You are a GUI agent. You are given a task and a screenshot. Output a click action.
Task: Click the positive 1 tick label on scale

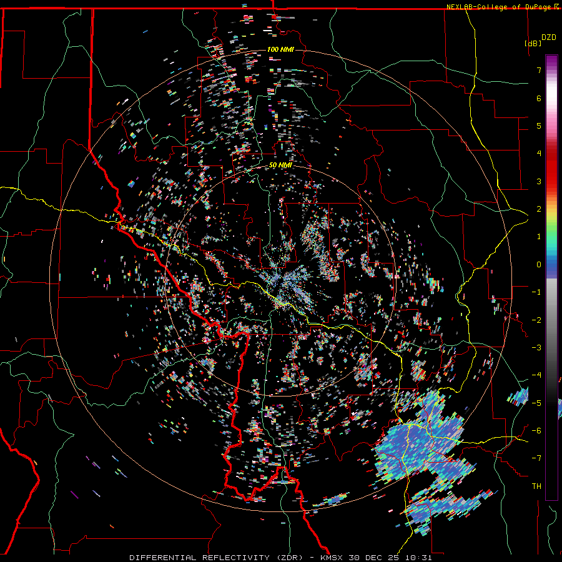(x=539, y=237)
